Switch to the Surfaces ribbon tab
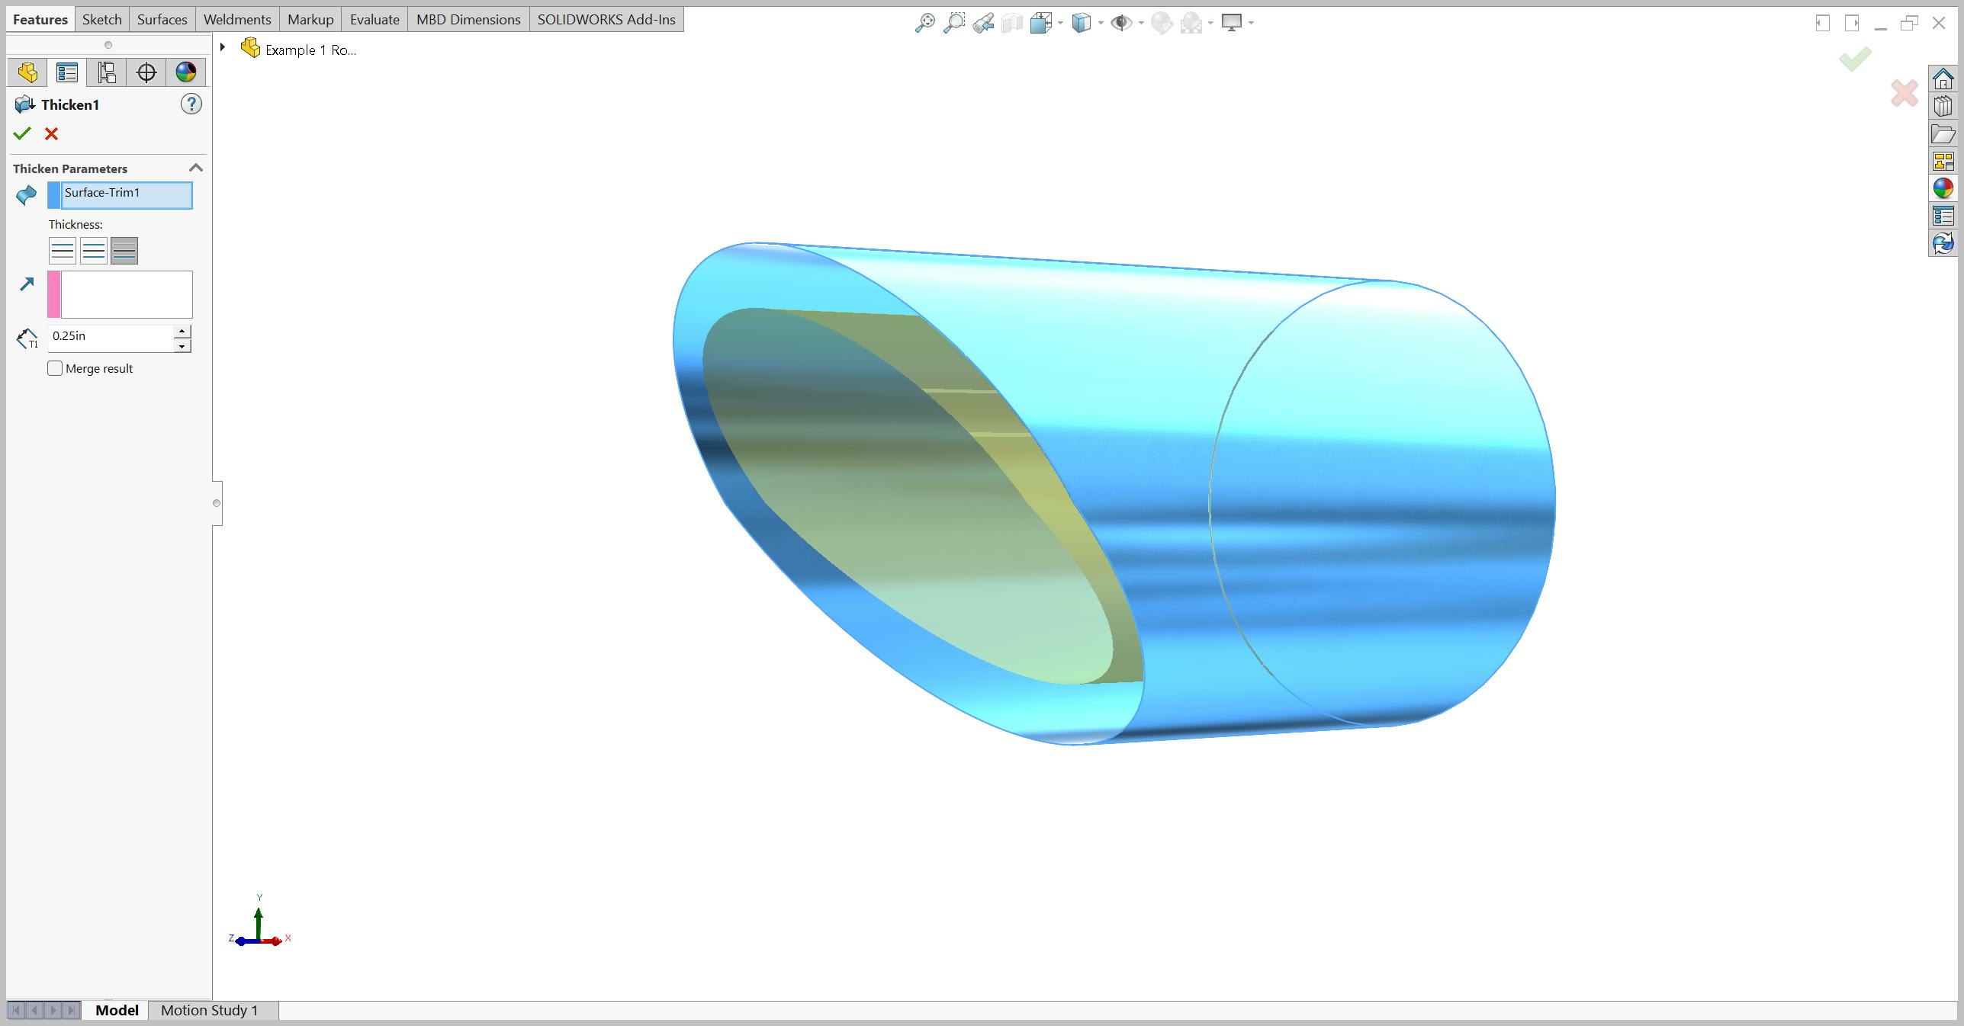Image resolution: width=1964 pixels, height=1026 pixels. point(161,19)
